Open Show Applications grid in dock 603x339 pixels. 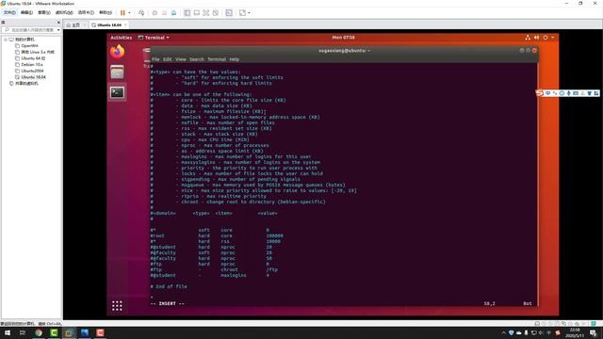[x=117, y=306]
